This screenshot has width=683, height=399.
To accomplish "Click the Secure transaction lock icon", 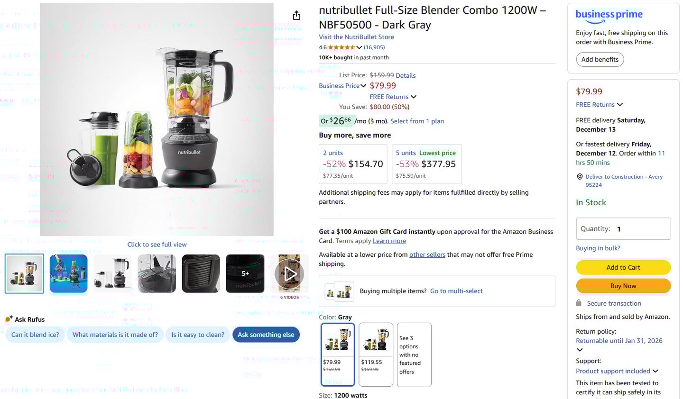I will tap(579, 303).
